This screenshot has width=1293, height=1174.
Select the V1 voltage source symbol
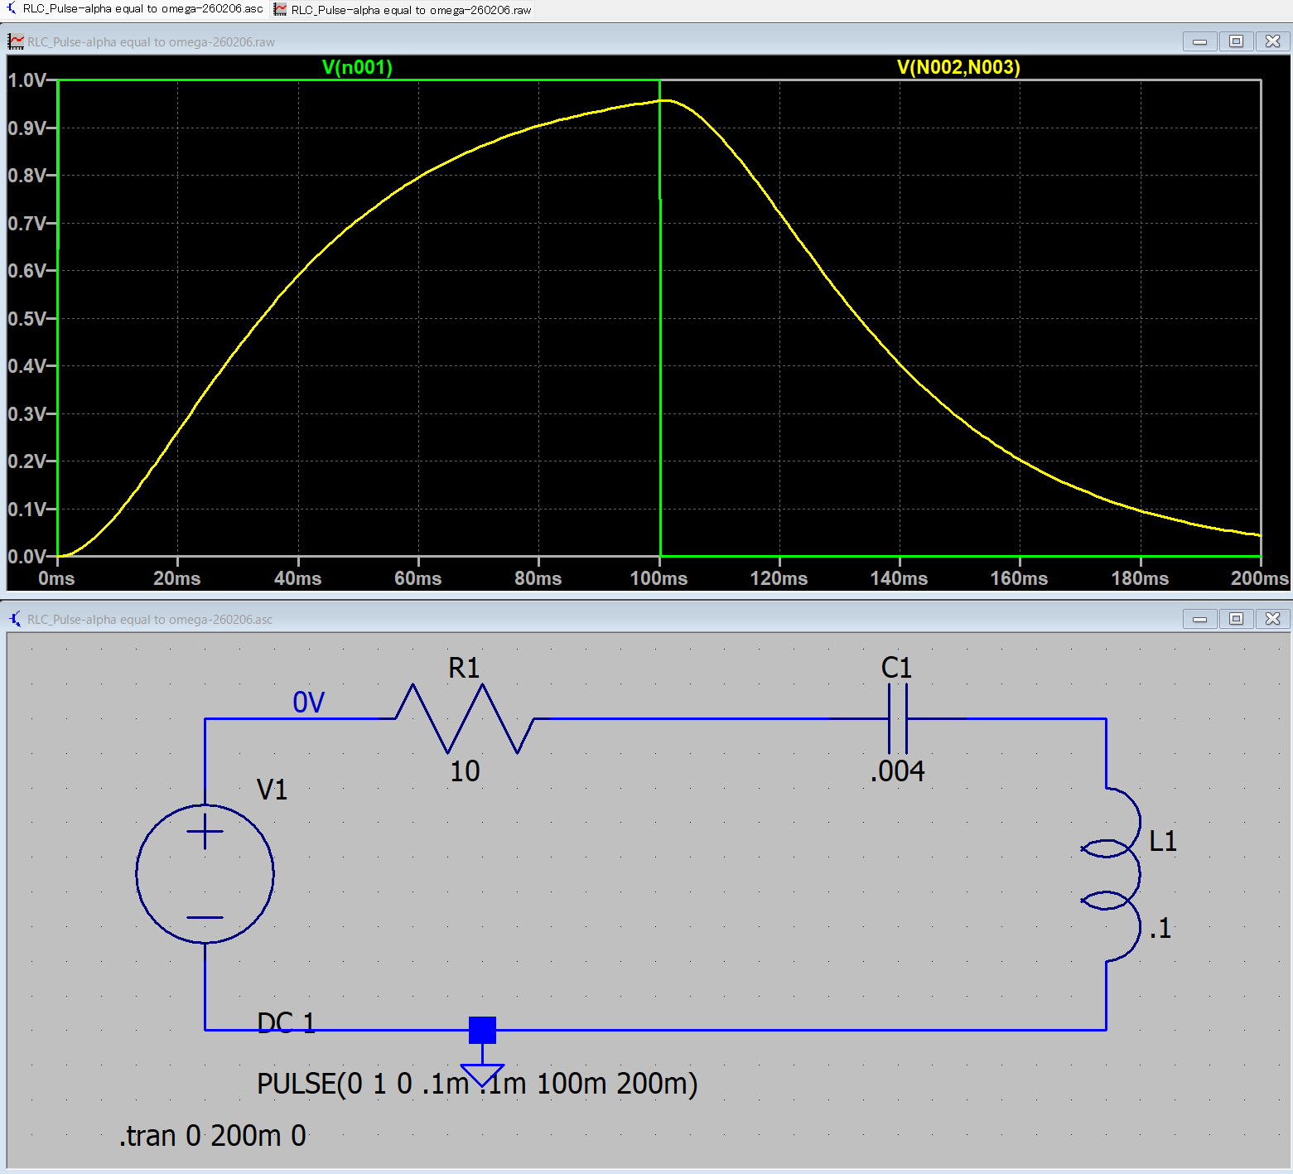205,873
